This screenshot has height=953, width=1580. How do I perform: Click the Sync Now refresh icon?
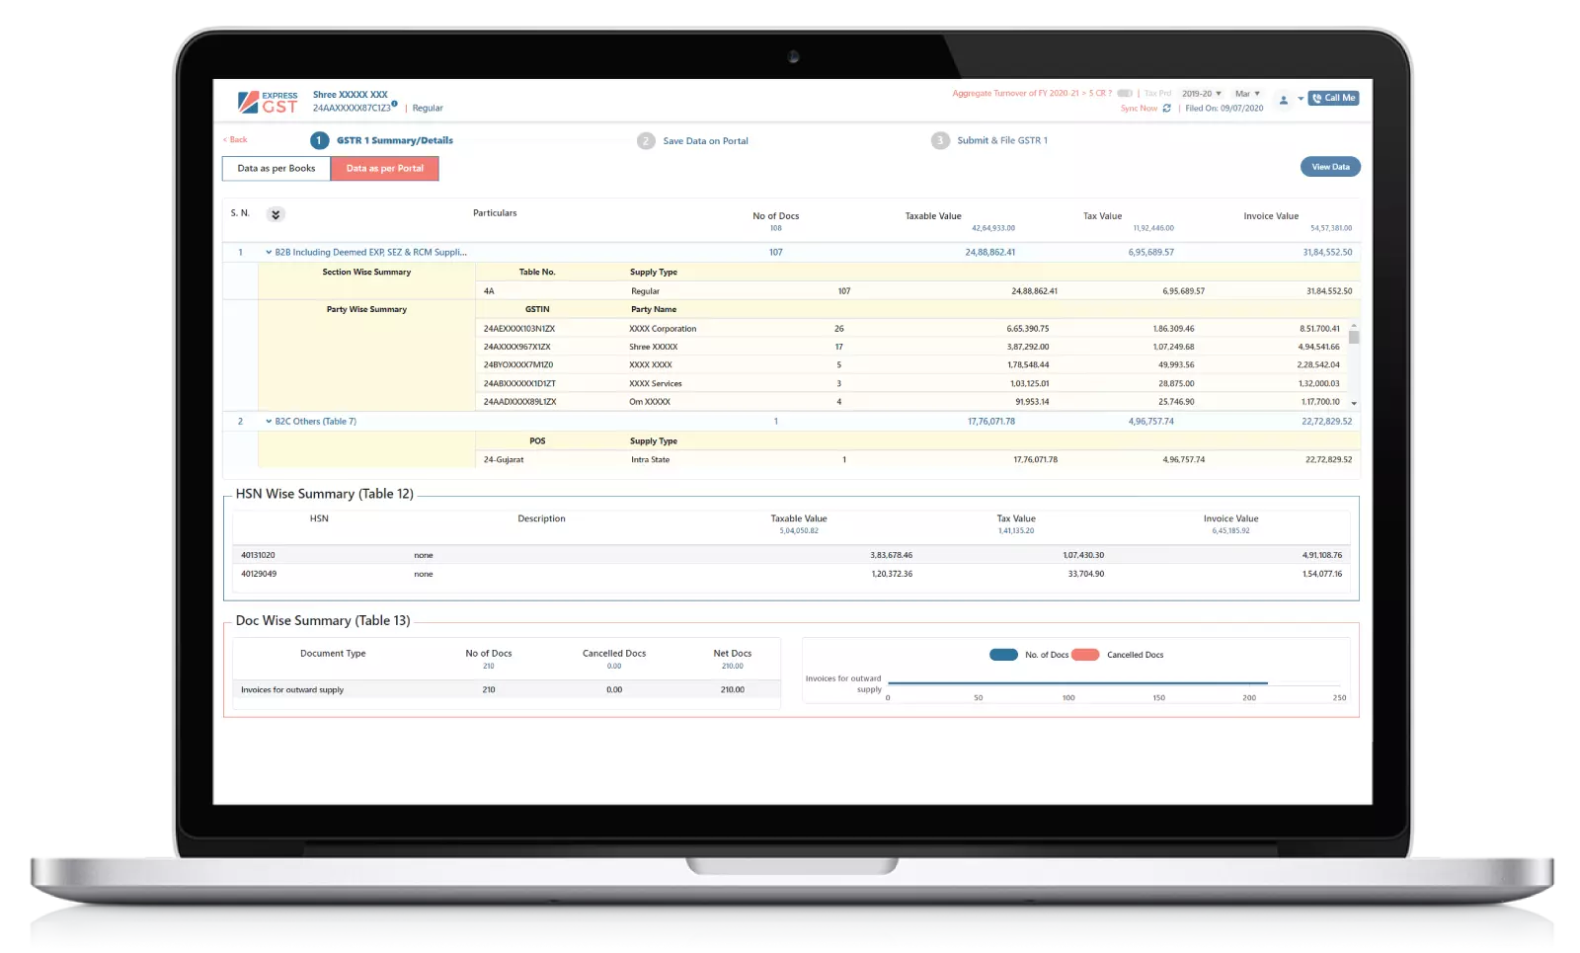tap(1166, 109)
